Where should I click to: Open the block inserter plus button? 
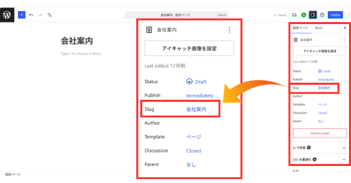coord(22,15)
